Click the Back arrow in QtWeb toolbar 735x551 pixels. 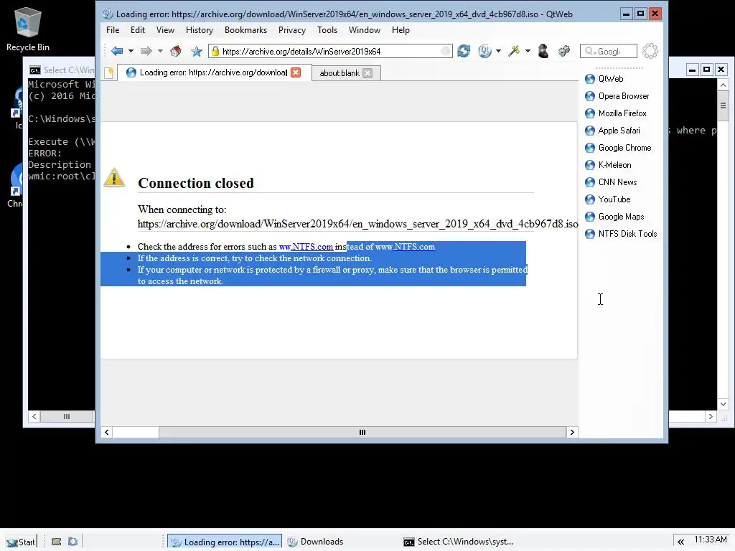click(117, 51)
